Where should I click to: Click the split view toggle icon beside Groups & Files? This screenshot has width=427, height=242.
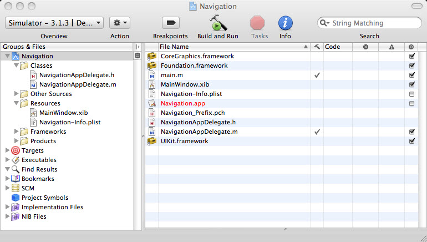pos(137,47)
